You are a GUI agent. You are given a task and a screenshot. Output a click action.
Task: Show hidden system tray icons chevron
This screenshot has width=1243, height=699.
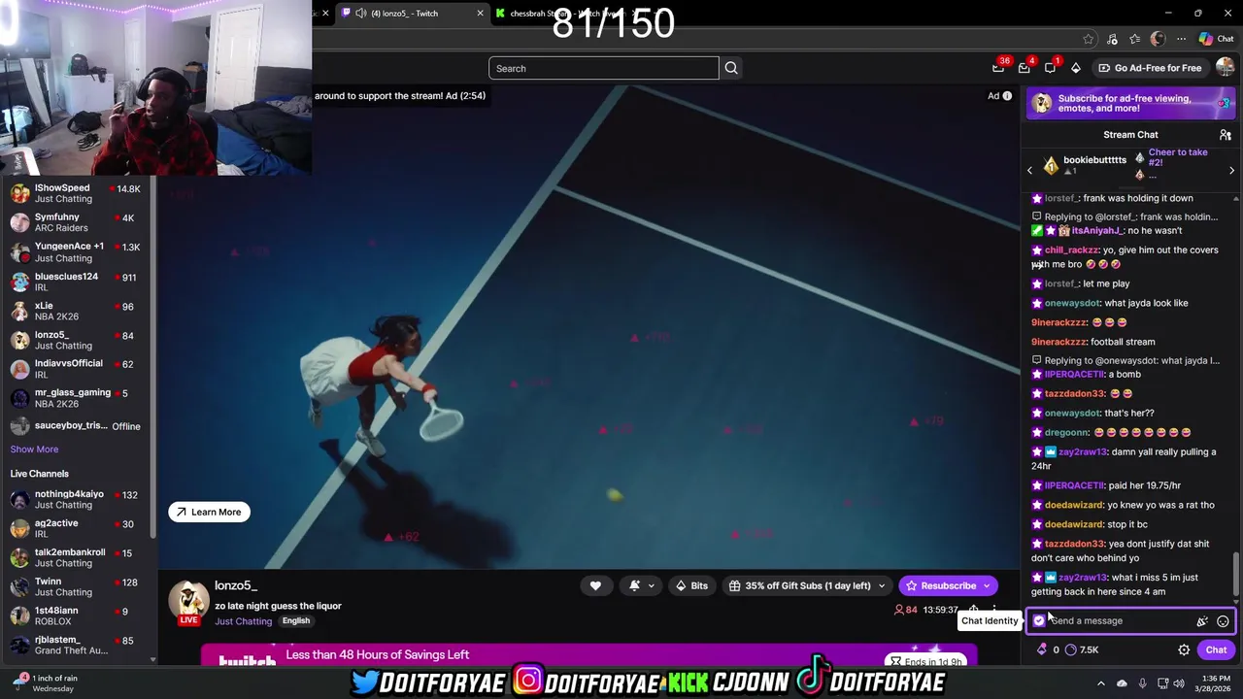[x=1101, y=683]
